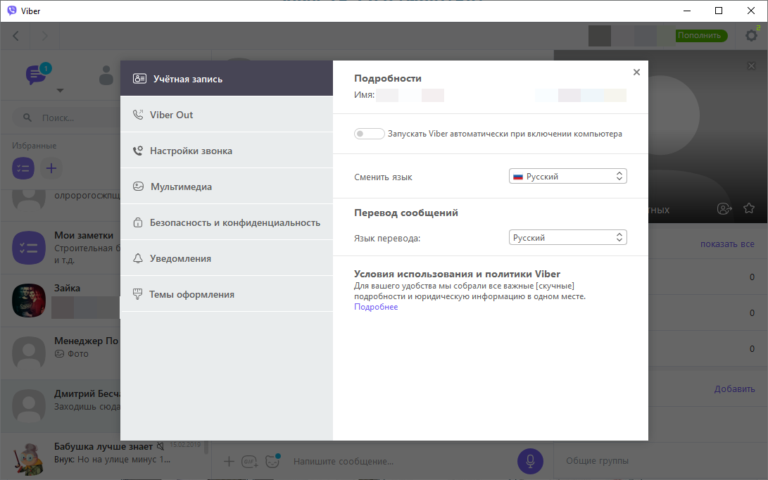
Task: Open the Сменить язык dropdown
Action: click(567, 177)
